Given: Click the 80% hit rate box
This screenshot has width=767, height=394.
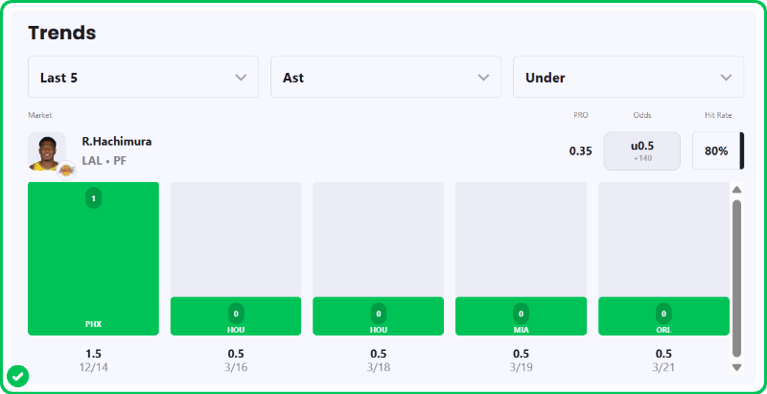Looking at the screenshot, I should 716,151.
